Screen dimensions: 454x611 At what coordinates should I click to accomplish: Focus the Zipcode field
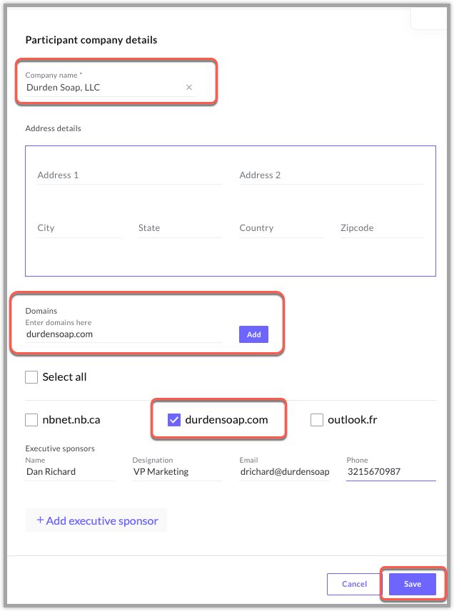(382, 228)
